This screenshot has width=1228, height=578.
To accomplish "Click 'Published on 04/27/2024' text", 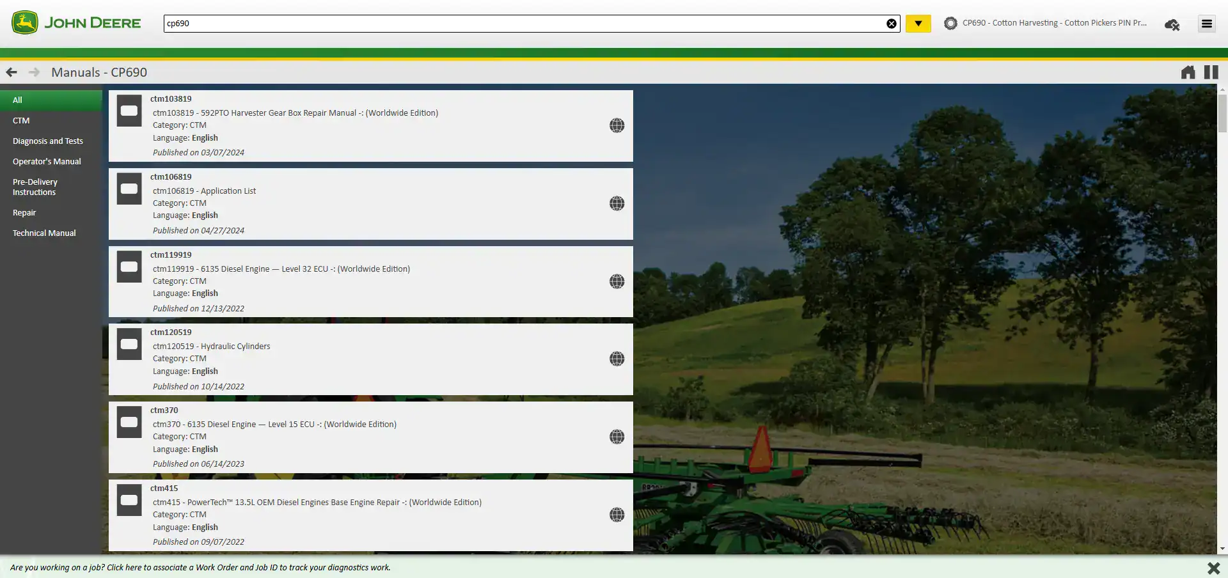I will 198,231.
